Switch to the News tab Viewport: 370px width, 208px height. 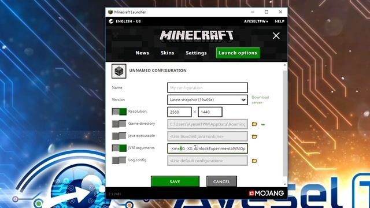coord(142,53)
